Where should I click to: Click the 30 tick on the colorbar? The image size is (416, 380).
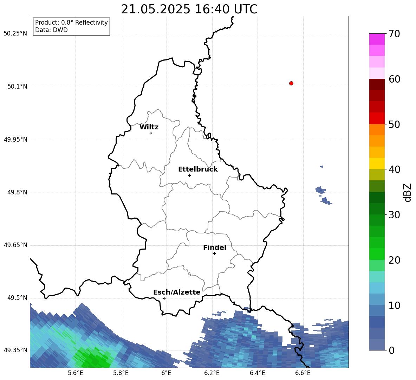[394, 215]
